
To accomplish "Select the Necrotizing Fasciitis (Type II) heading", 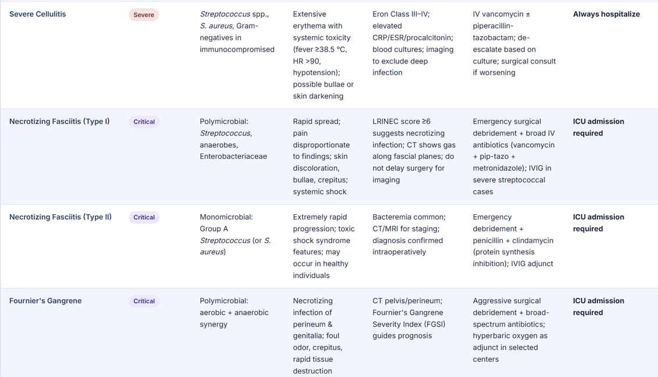I will click(x=61, y=217).
